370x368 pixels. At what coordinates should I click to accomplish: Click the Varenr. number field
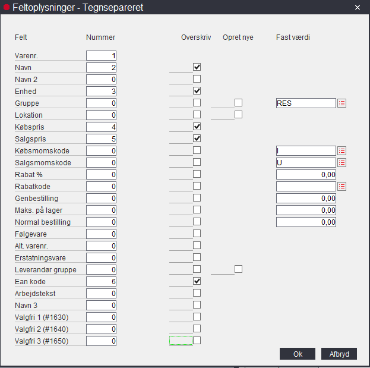pos(101,55)
